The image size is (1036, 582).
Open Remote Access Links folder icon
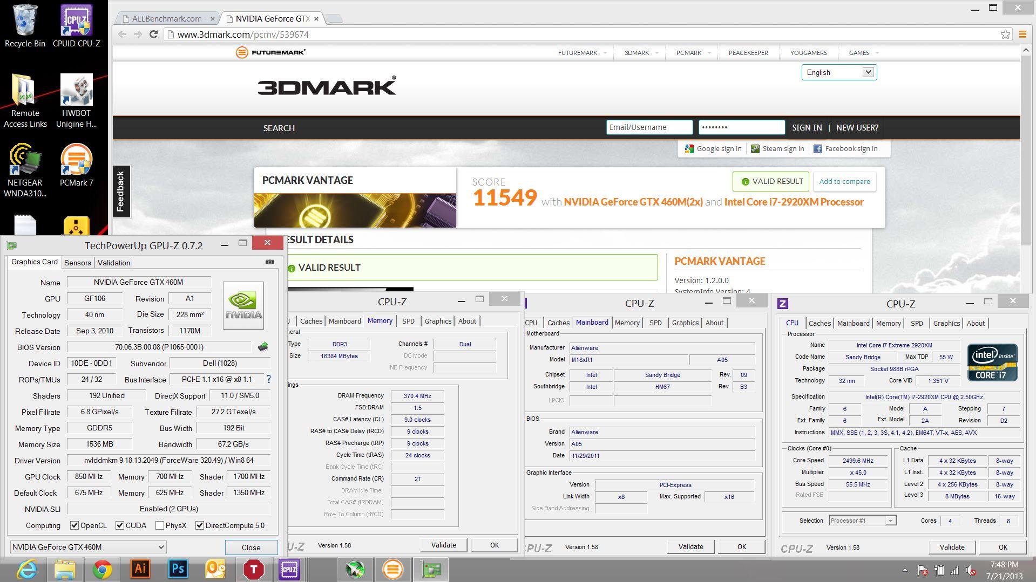pos(25,101)
